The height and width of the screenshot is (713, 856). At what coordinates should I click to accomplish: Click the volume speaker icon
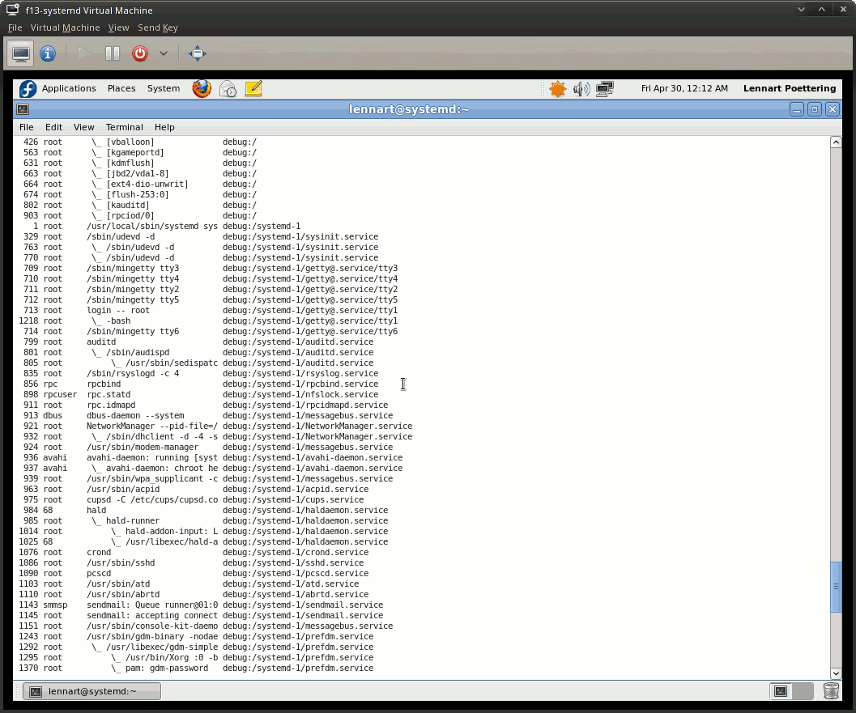(581, 89)
